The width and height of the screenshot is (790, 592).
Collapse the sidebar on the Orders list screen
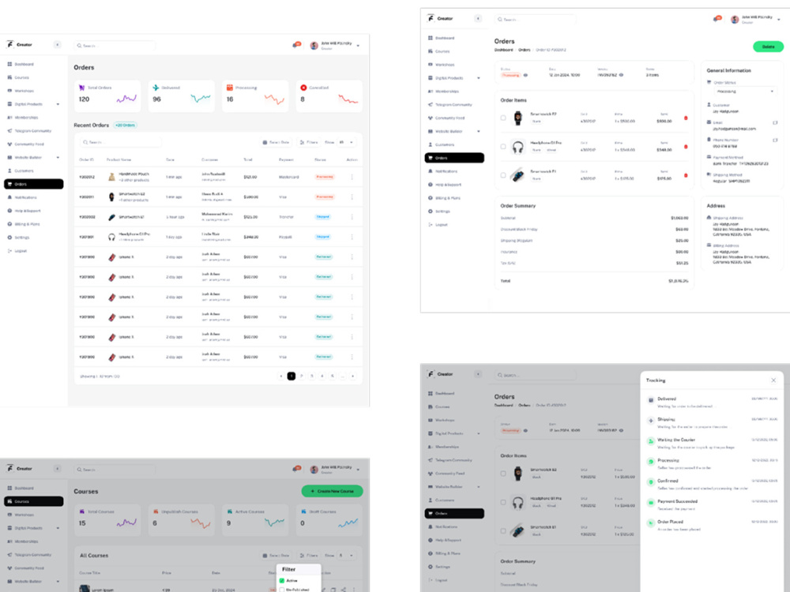click(58, 45)
